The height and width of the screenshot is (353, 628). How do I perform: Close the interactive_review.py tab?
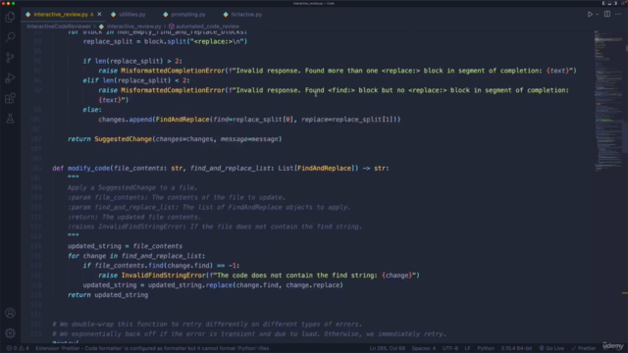99,15
